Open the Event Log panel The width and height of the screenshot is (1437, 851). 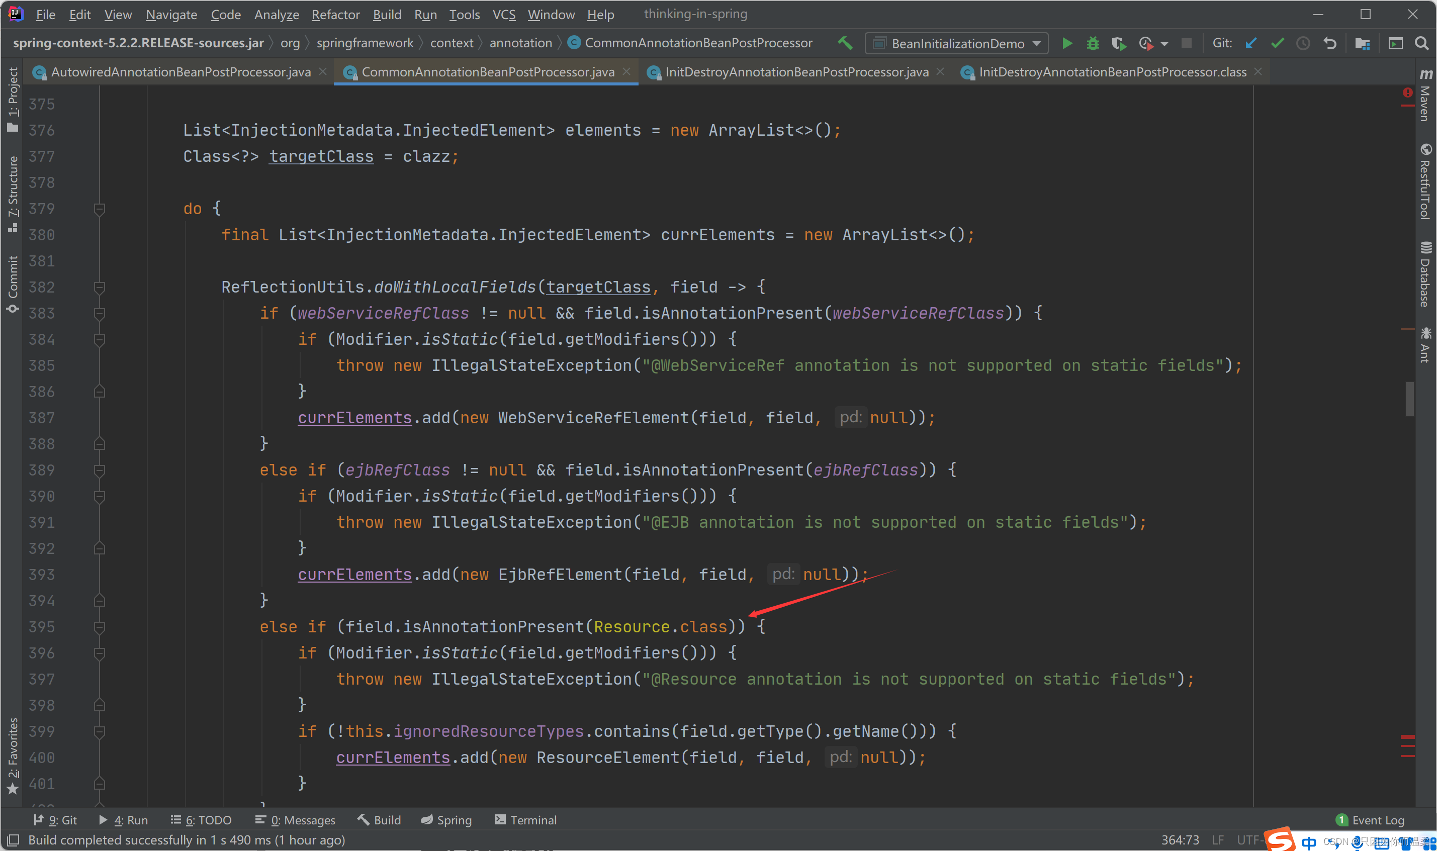1371,820
